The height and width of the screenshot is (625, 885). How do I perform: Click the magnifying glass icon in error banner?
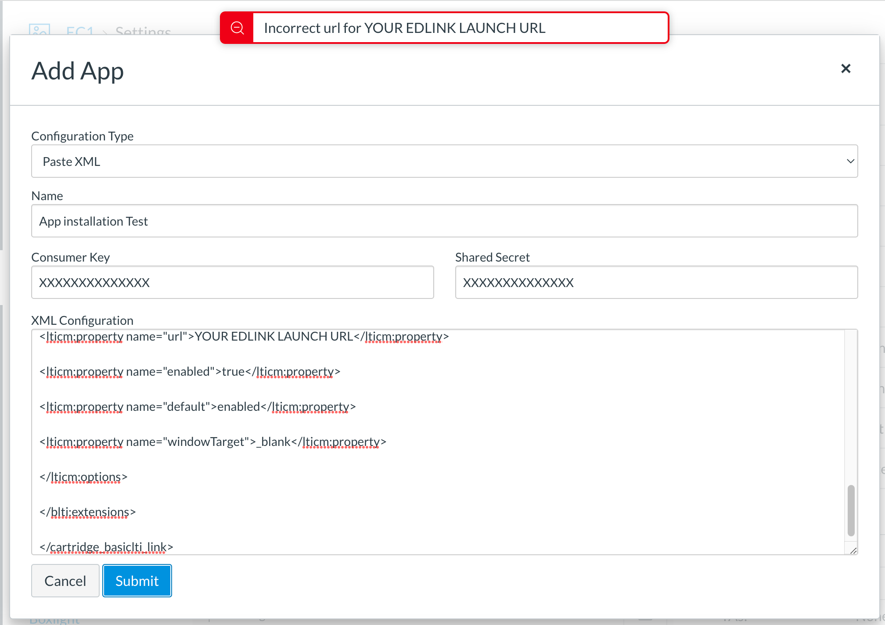237,28
